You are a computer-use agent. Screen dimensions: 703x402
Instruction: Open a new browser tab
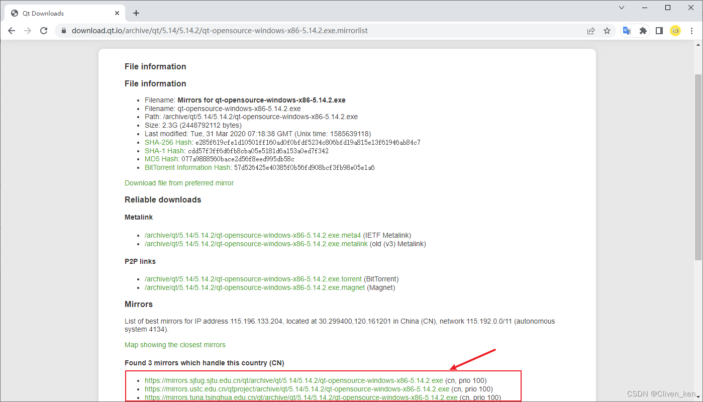coord(136,13)
